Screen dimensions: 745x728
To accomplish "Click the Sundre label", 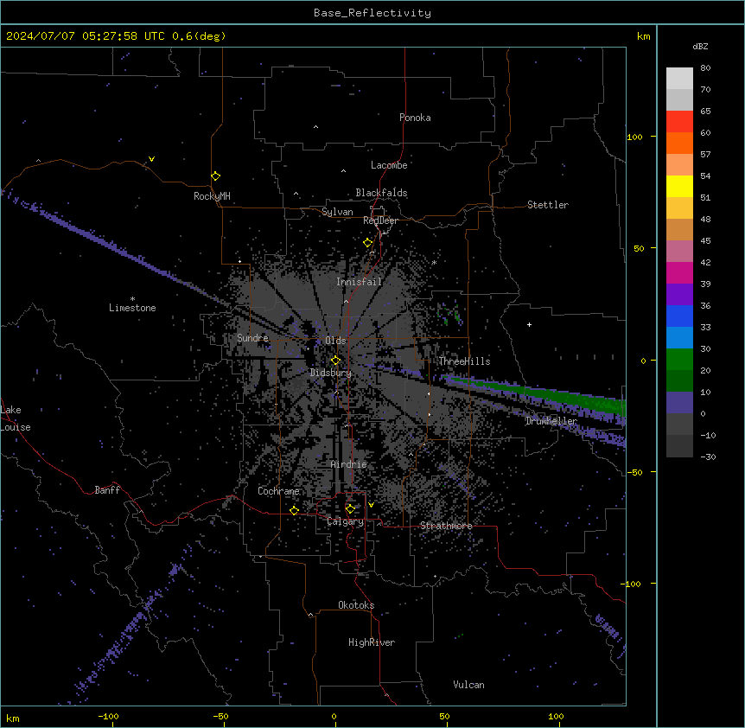I will (x=252, y=338).
